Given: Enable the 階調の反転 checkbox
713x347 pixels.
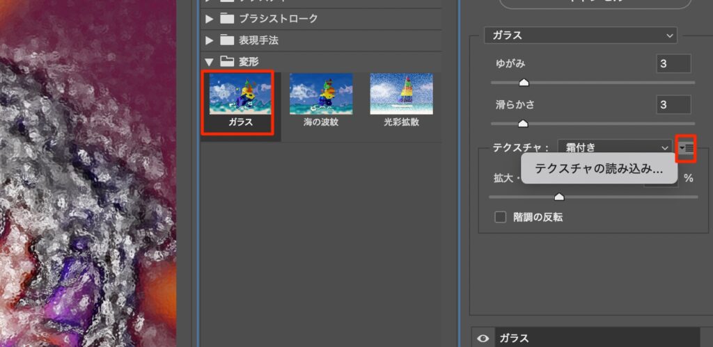Looking at the screenshot, I should point(500,217).
